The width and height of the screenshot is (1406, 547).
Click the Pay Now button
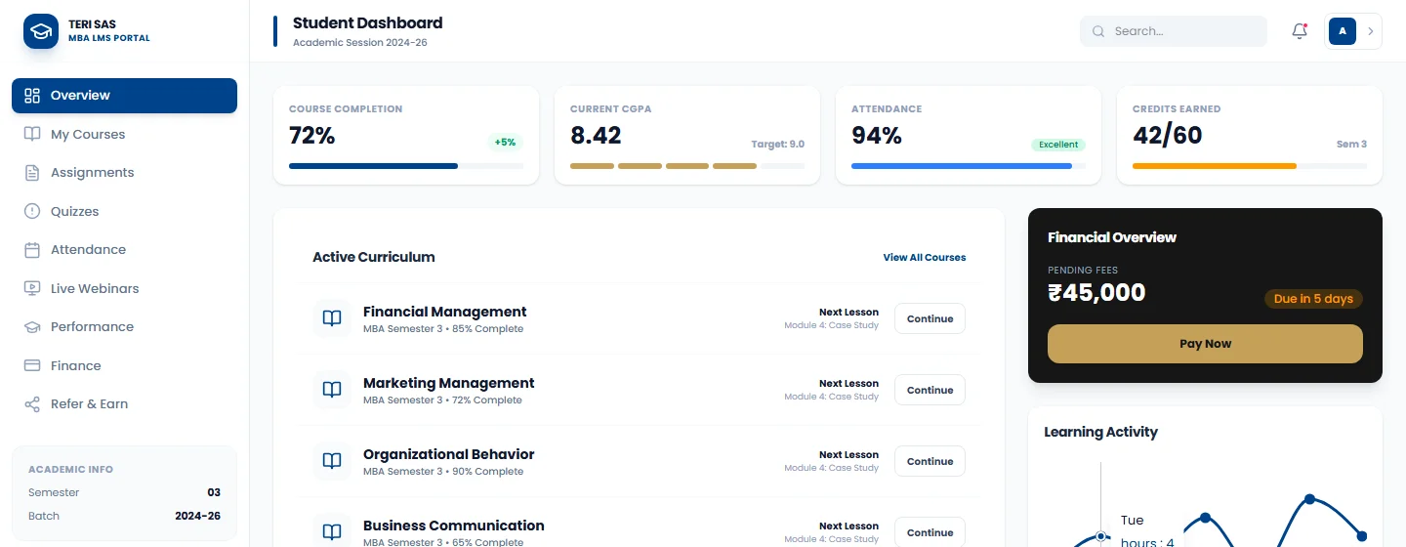[1205, 344]
